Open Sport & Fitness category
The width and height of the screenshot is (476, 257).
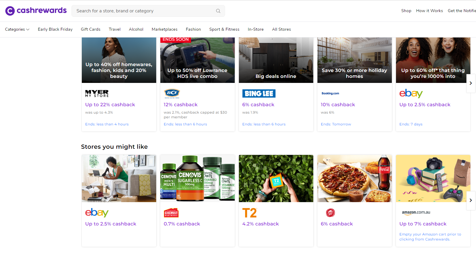pos(224,29)
